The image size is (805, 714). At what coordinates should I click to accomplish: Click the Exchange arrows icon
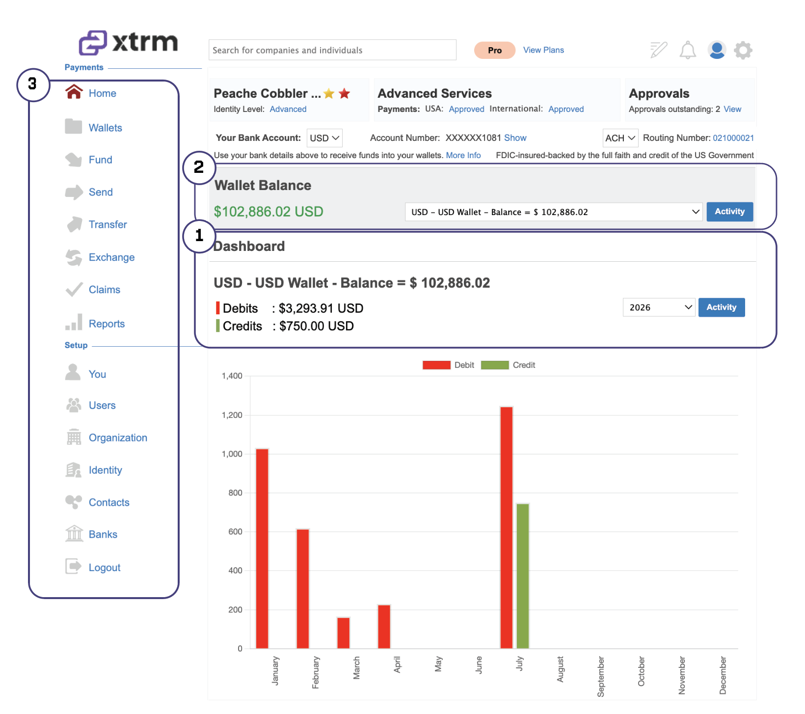[x=74, y=257]
